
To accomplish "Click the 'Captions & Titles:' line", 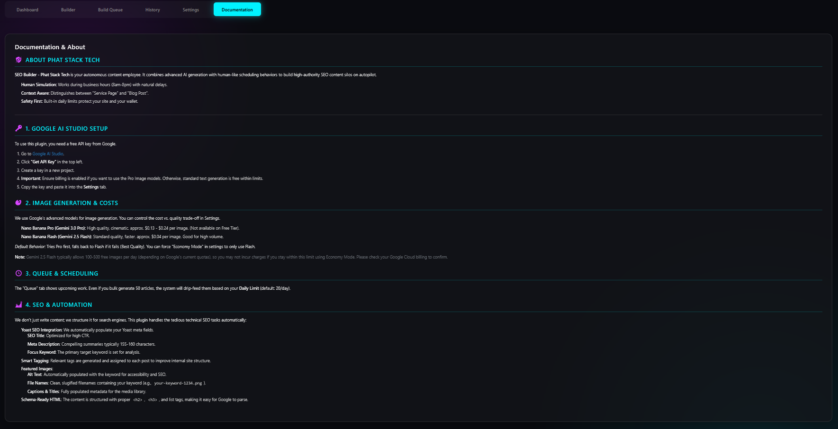I will click(x=87, y=392).
